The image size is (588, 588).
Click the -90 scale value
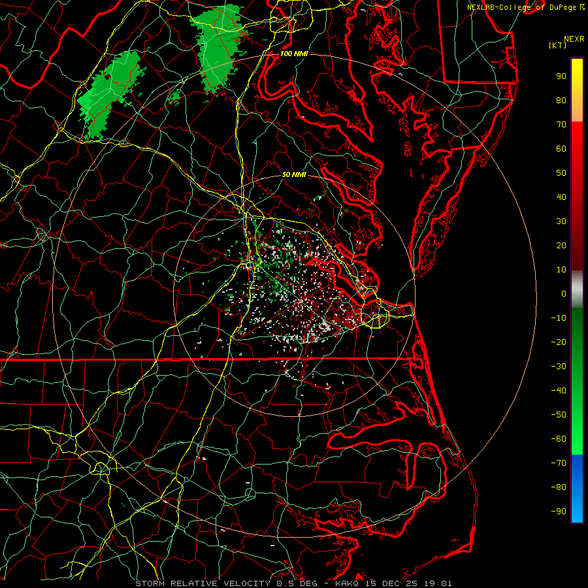559,511
